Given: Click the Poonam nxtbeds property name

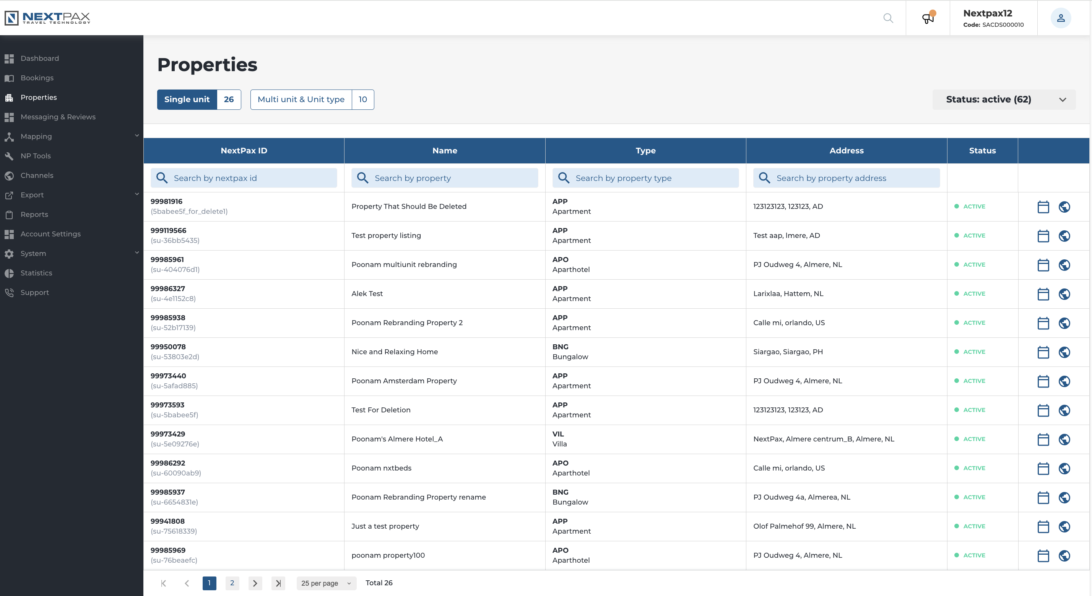Looking at the screenshot, I should coord(381,468).
